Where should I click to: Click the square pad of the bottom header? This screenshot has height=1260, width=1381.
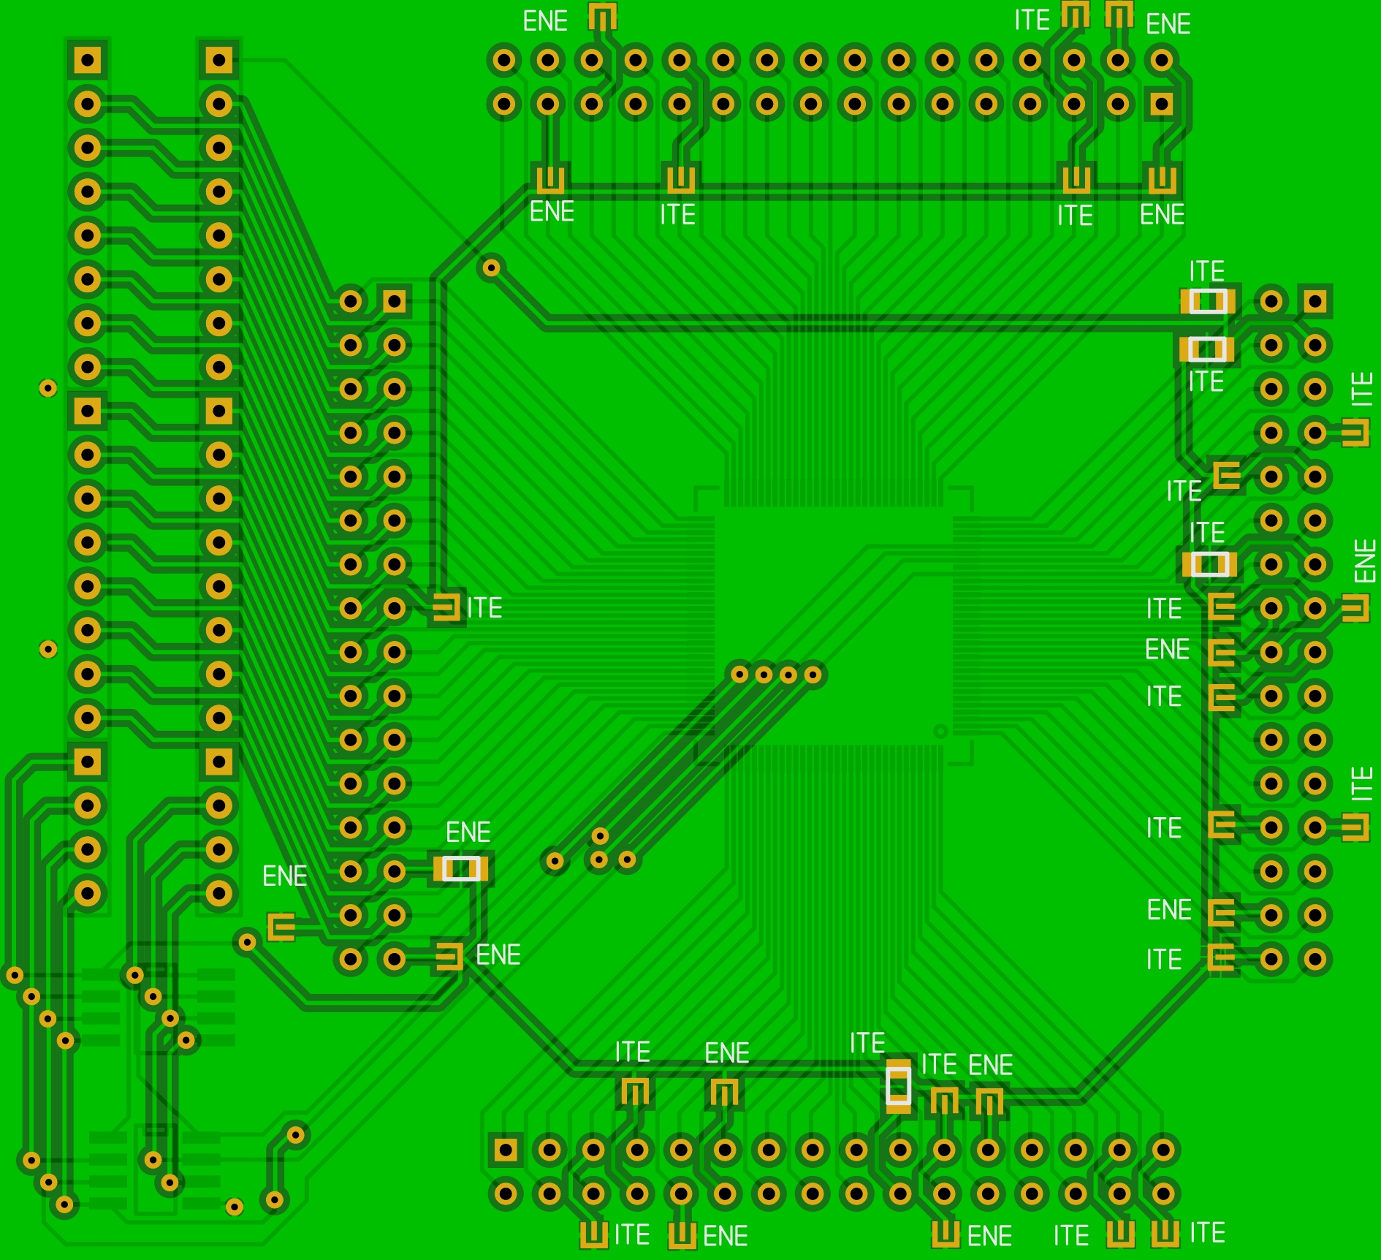point(506,1150)
